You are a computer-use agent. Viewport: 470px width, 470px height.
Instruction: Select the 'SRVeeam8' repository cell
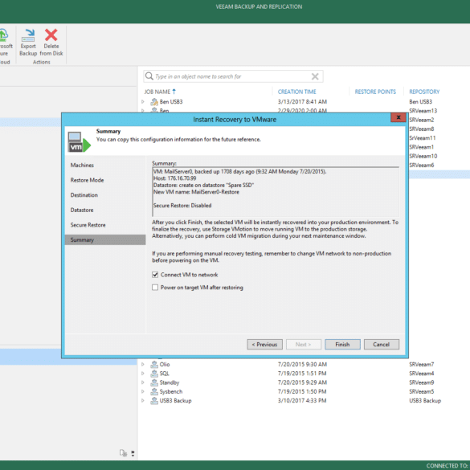pos(422,129)
